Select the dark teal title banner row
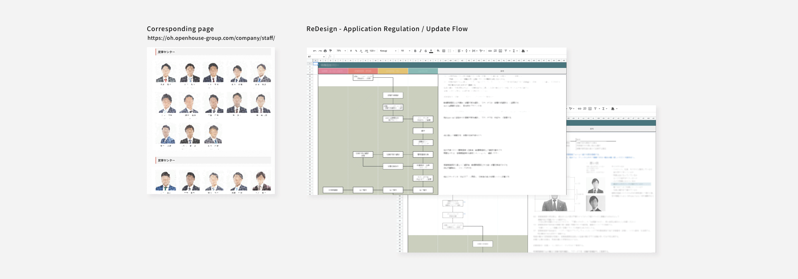The height and width of the screenshot is (279, 798). pyautogui.click(x=442, y=65)
